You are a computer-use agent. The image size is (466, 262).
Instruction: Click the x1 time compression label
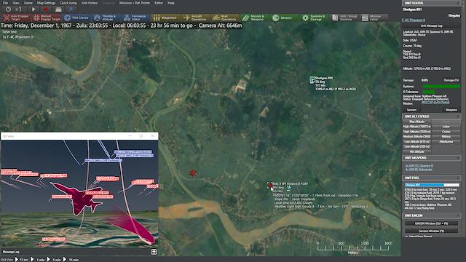pos(18,9)
